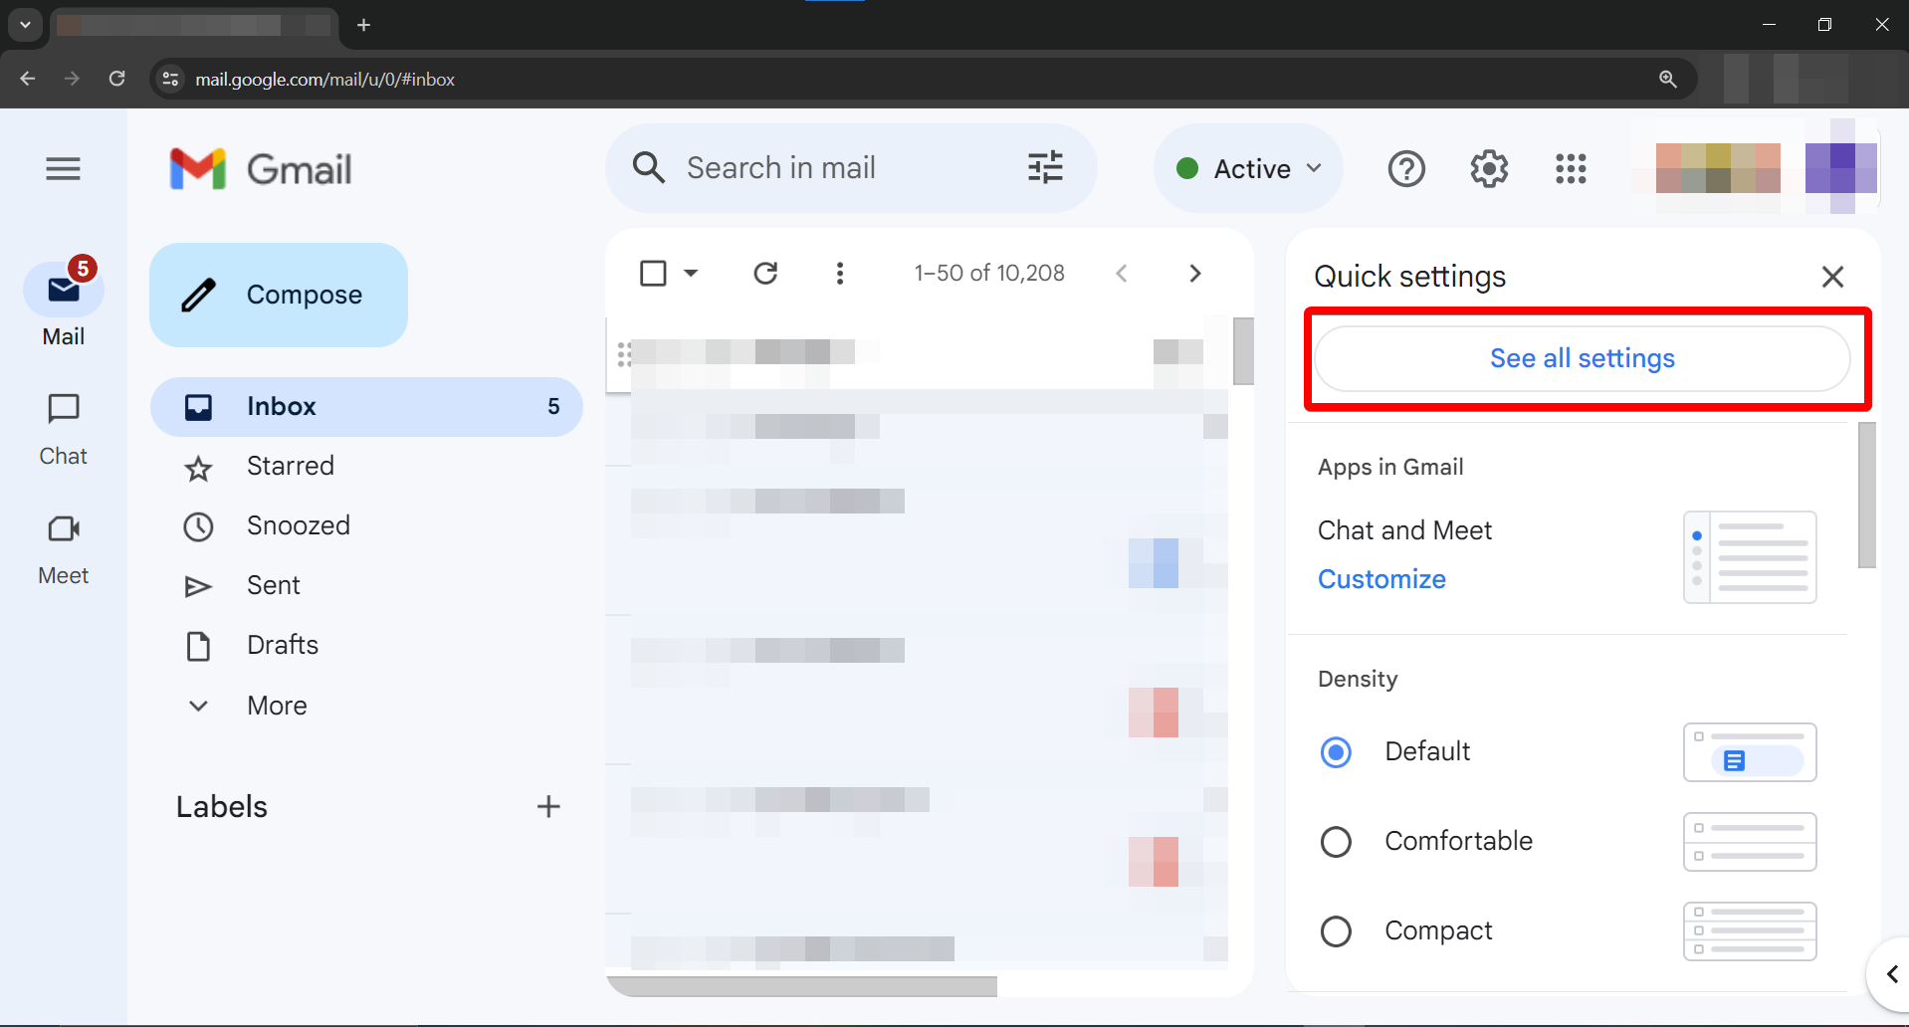1909x1027 pixels.
Task: Expand the More folders list
Action: [277, 706]
